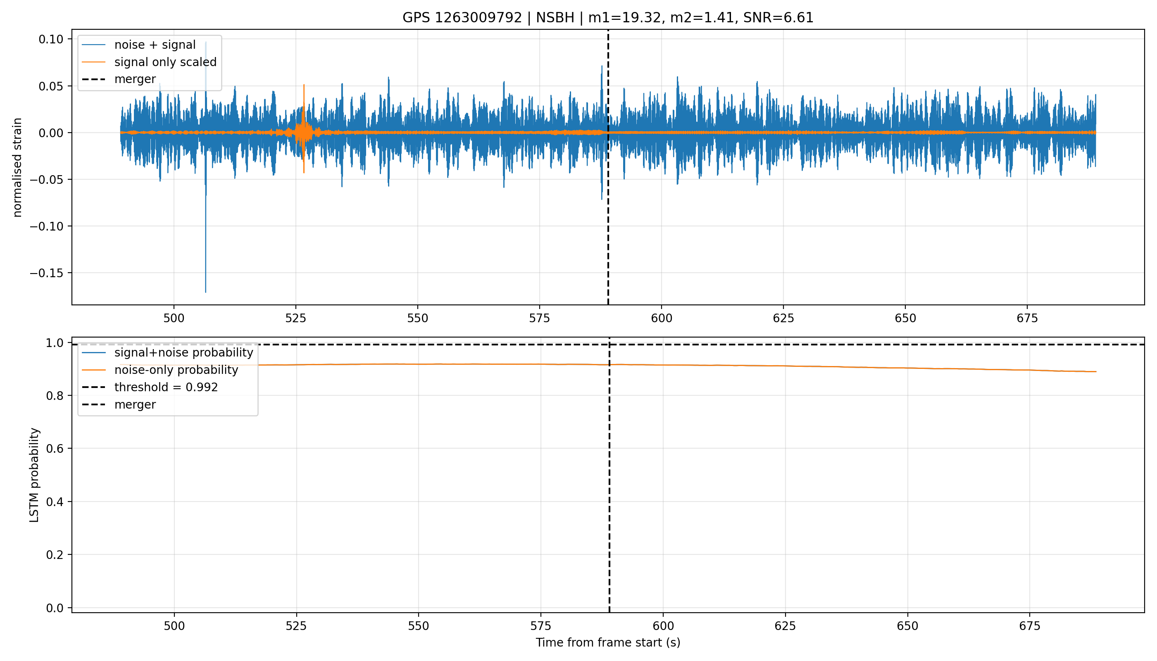
Task: Click the 600 tick label on top x-axis
Action: [x=662, y=318]
